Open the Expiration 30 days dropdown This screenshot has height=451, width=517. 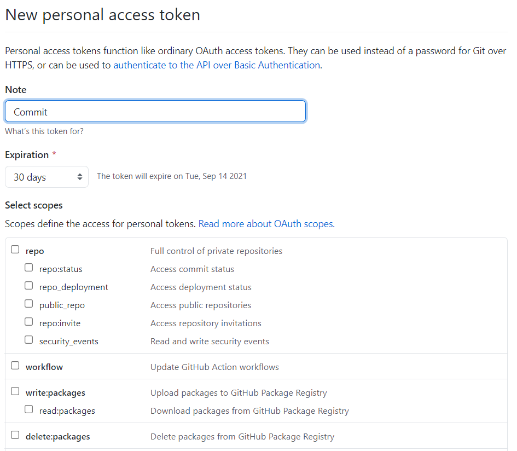coord(47,177)
